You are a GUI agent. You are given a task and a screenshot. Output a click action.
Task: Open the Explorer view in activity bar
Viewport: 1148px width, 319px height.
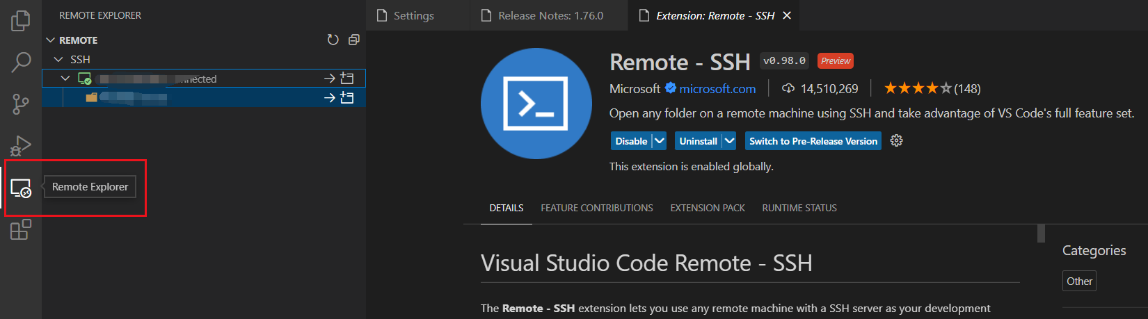[21, 21]
